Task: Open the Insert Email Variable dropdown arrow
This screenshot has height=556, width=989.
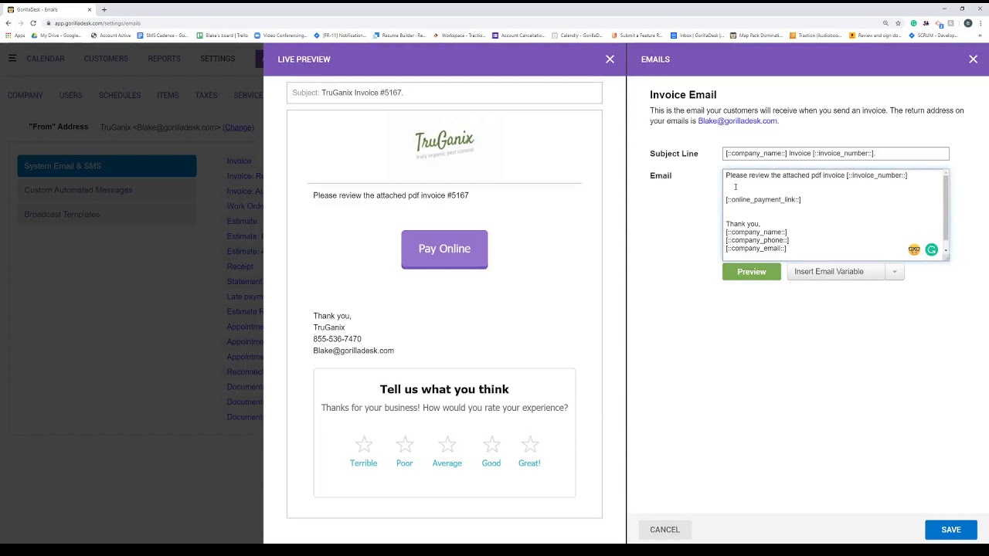Action: 895,272
